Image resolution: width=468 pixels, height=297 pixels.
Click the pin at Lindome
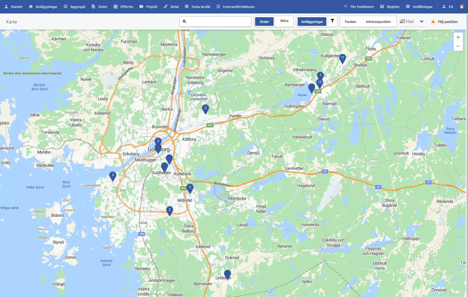coord(227,274)
